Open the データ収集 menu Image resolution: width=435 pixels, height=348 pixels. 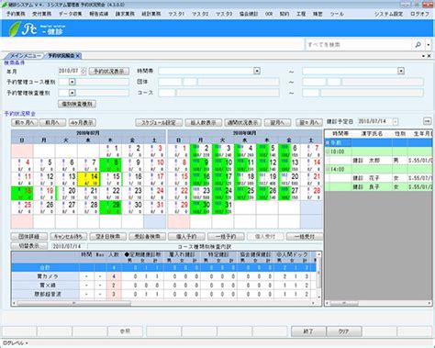70,14
